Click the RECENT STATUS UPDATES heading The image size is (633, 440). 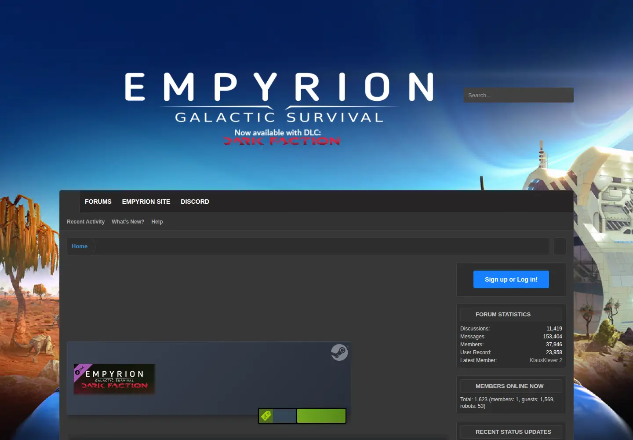pyautogui.click(x=513, y=432)
